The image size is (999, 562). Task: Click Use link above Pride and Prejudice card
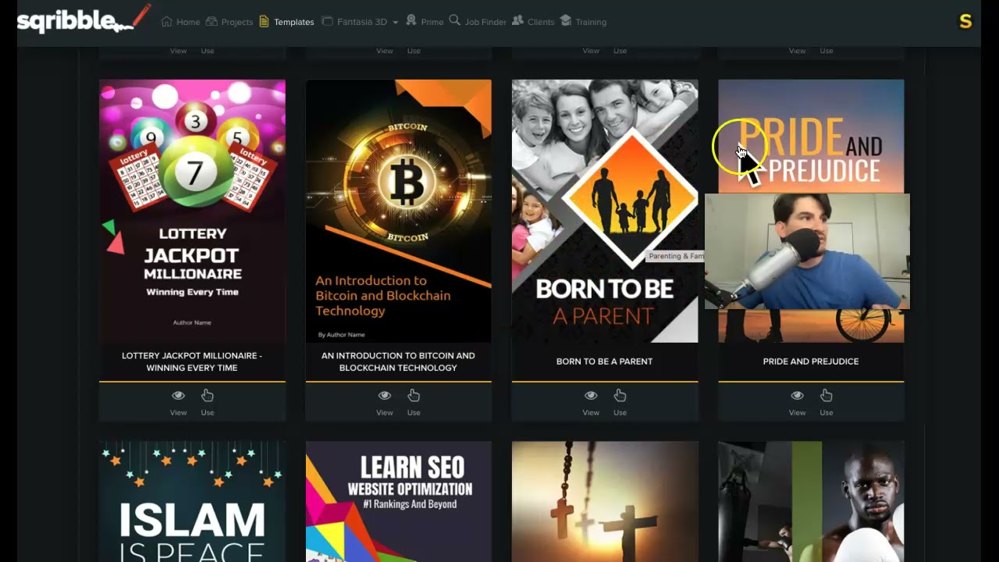[827, 51]
